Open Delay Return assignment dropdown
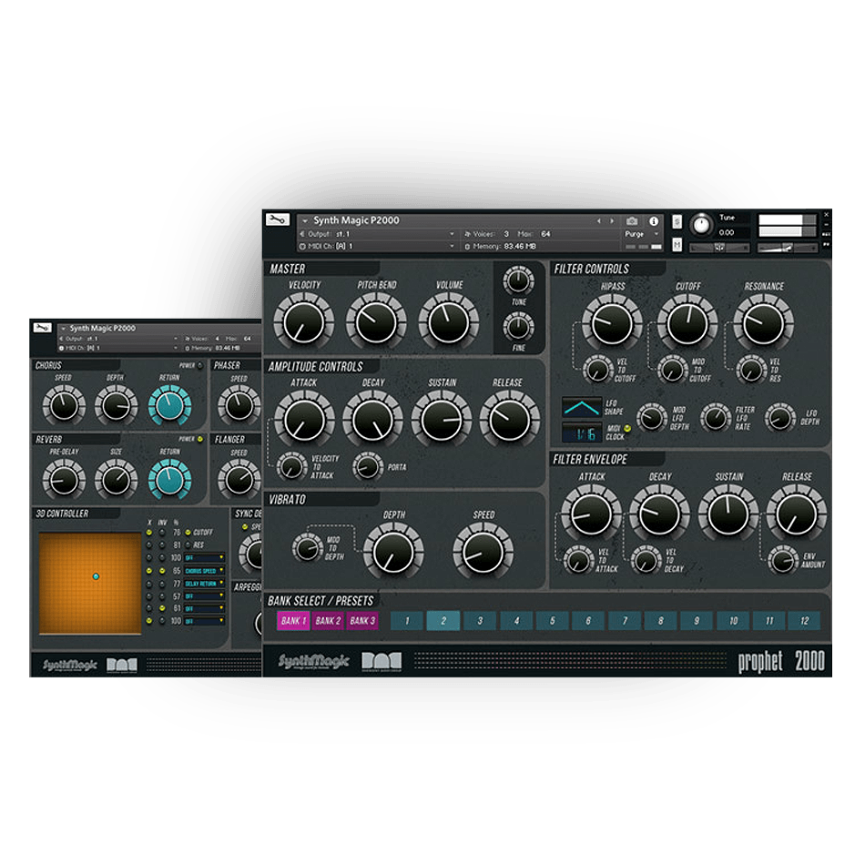 pyautogui.click(x=205, y=584)
